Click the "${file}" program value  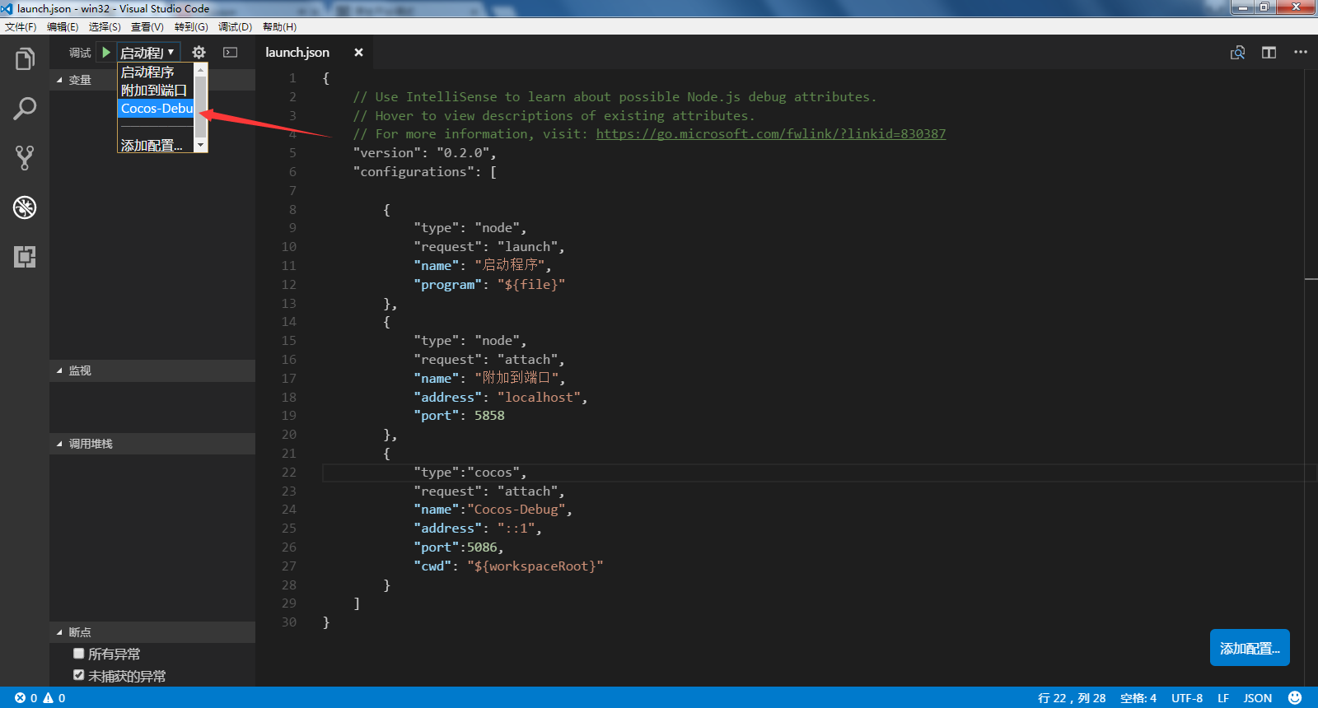coord(531,285)
